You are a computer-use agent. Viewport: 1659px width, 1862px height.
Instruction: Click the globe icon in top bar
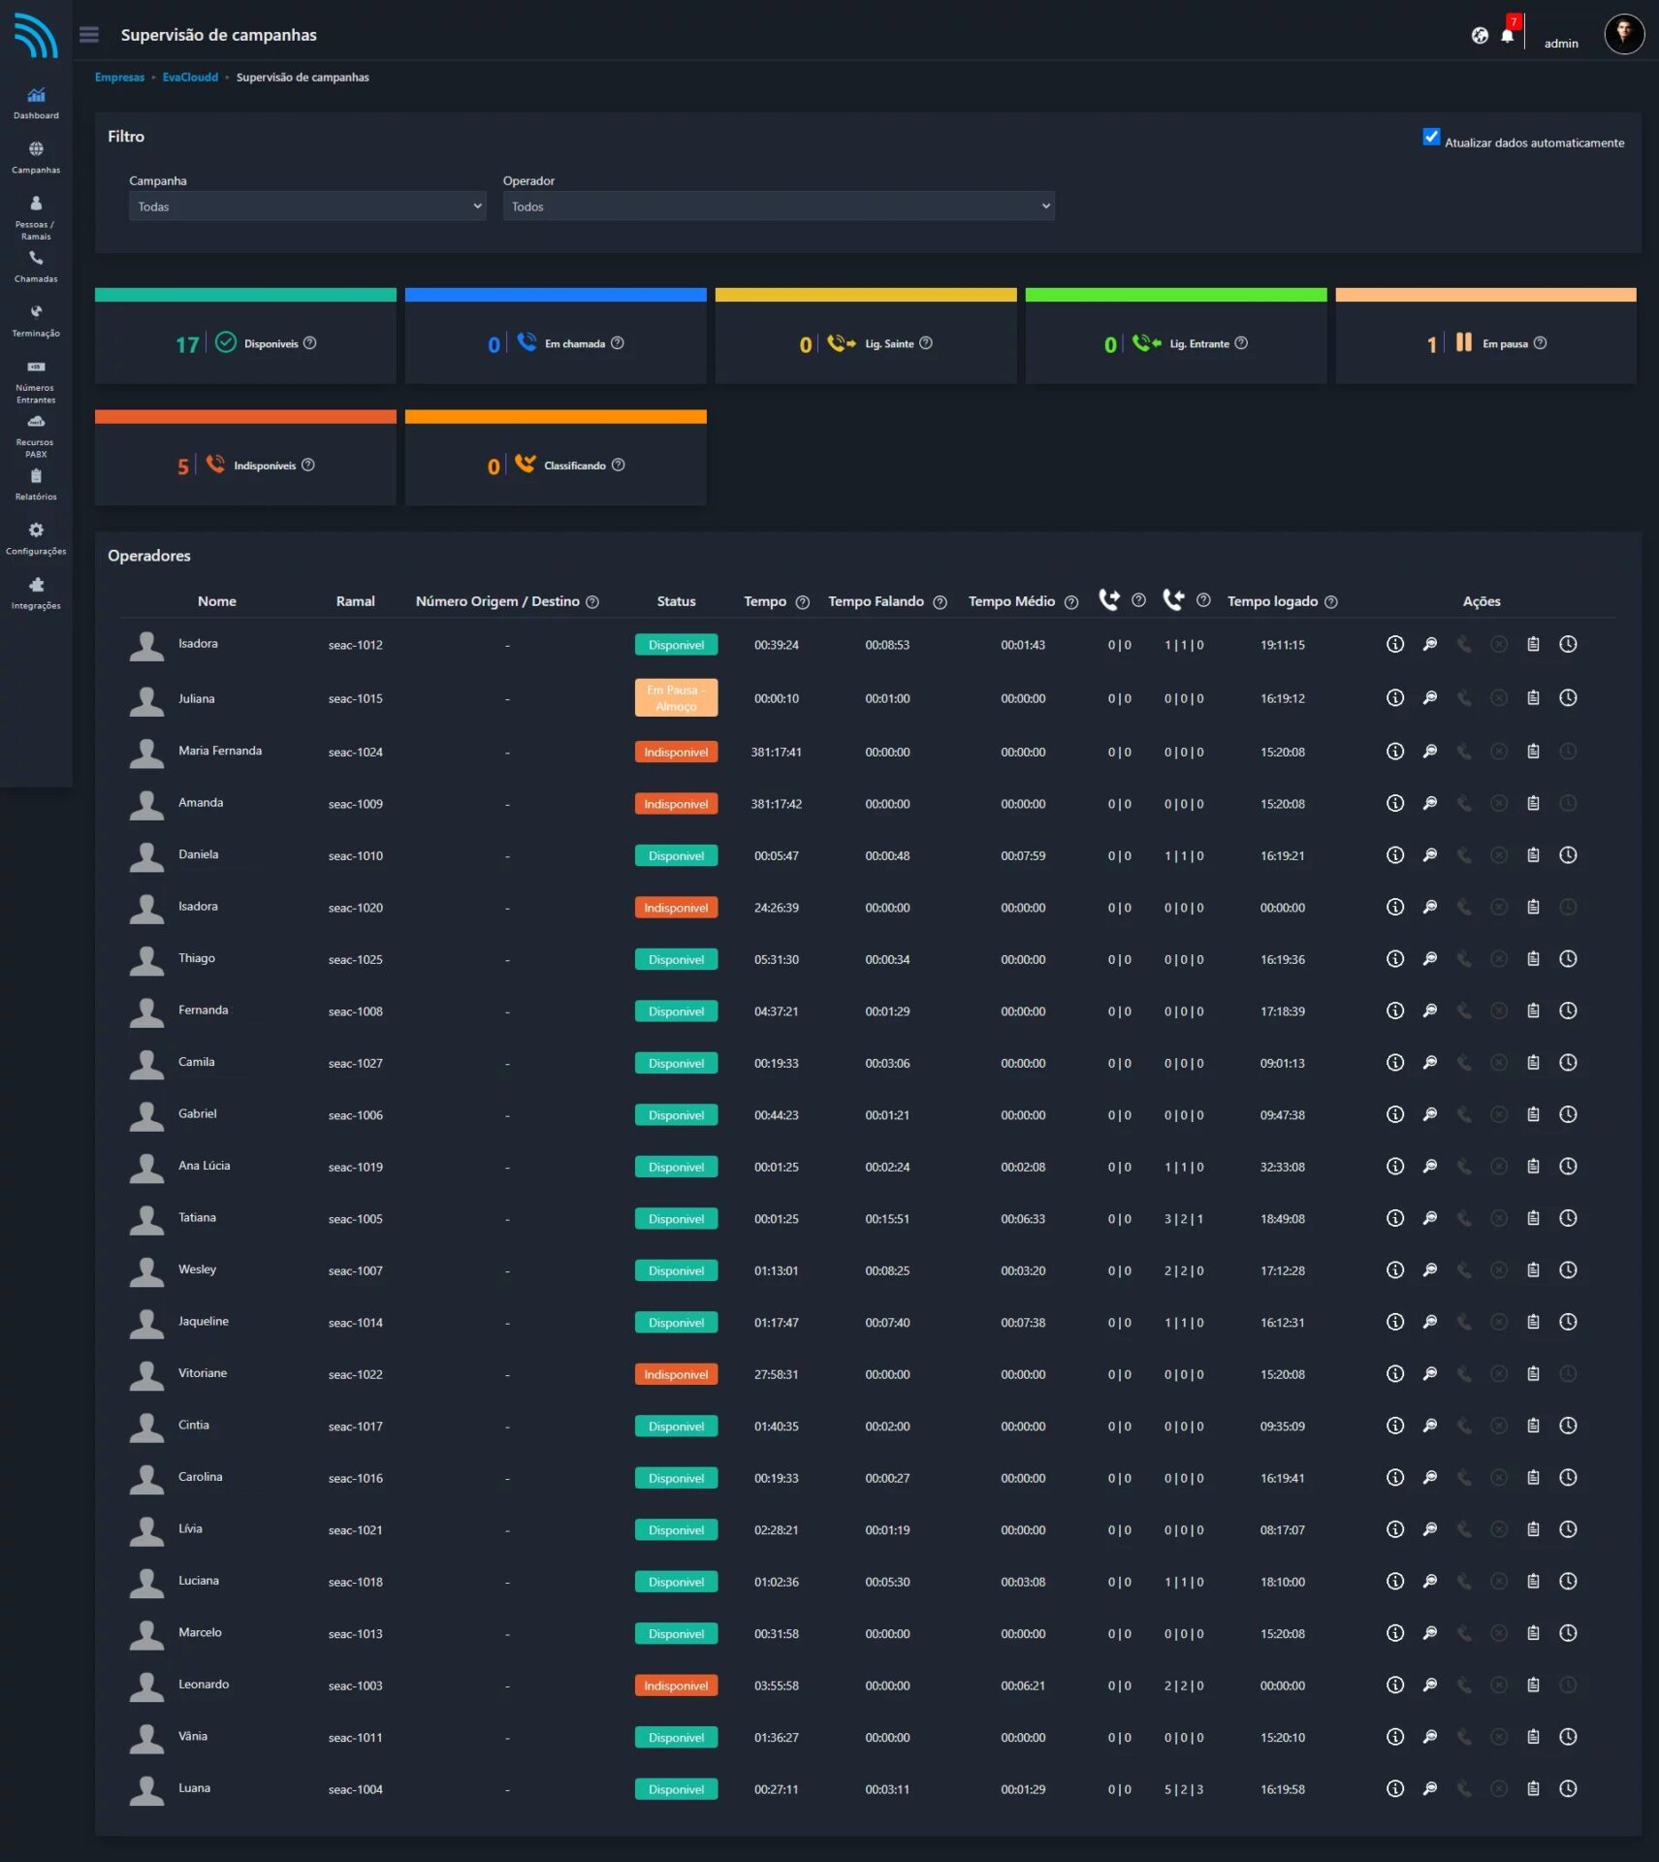click(1480, 36)
